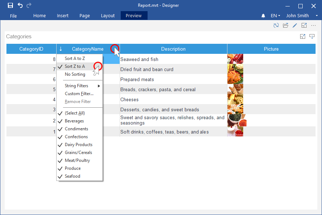Toggle the (Select All) checkbox

[x=60, y=113]
